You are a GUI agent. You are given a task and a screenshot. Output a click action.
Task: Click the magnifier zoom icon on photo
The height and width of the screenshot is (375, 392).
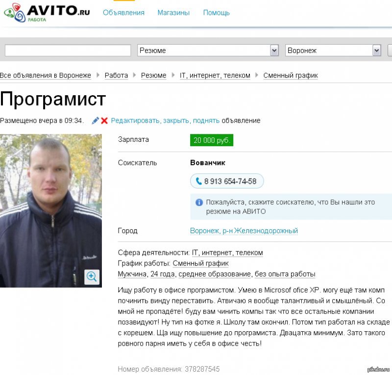[x=92, y=277]
